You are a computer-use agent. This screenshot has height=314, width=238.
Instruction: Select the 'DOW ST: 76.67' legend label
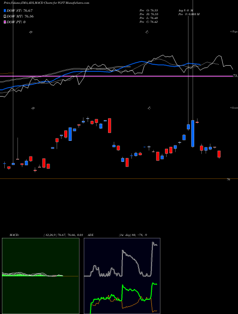pos(20,10)
